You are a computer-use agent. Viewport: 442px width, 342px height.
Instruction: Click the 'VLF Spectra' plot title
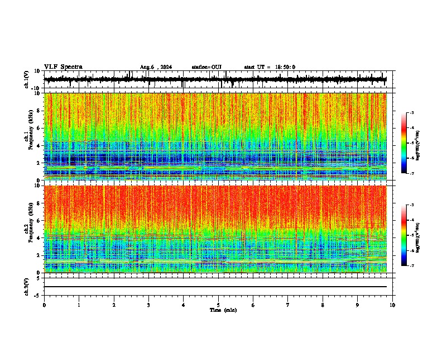tap(63, 67)
